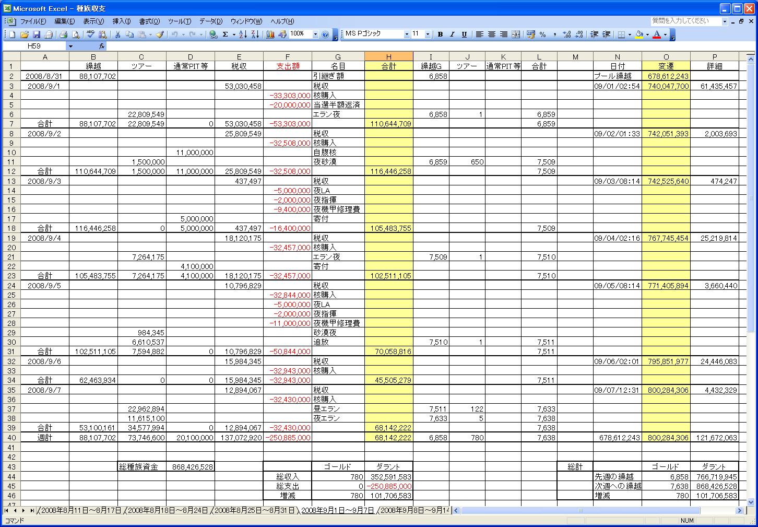Click the 110,644,709 total cell
The width and height of the screenshot is (758, 527).
point(388,124)
